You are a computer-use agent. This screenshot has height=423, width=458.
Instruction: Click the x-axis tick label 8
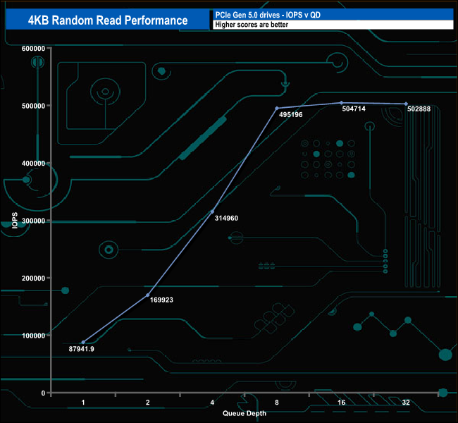coord(277,403)
